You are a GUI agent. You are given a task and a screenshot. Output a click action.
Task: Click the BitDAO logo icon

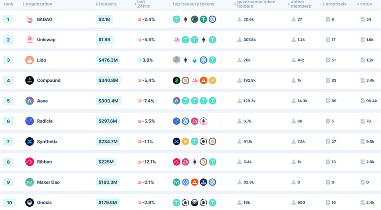coord(30,19)
